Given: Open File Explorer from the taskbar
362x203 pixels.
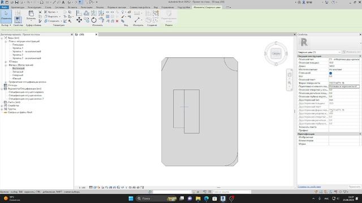Looking at the screenshot, I should [x=198, y=198].
